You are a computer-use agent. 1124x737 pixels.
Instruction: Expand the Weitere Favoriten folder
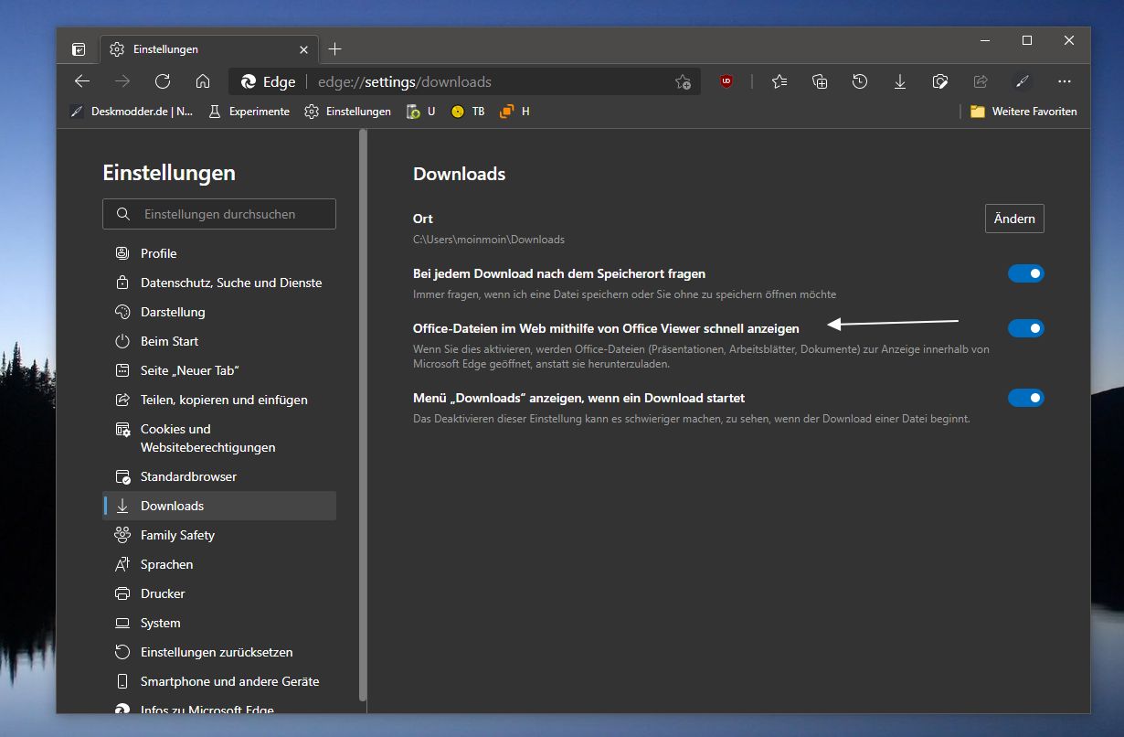tap(1023, 112)
